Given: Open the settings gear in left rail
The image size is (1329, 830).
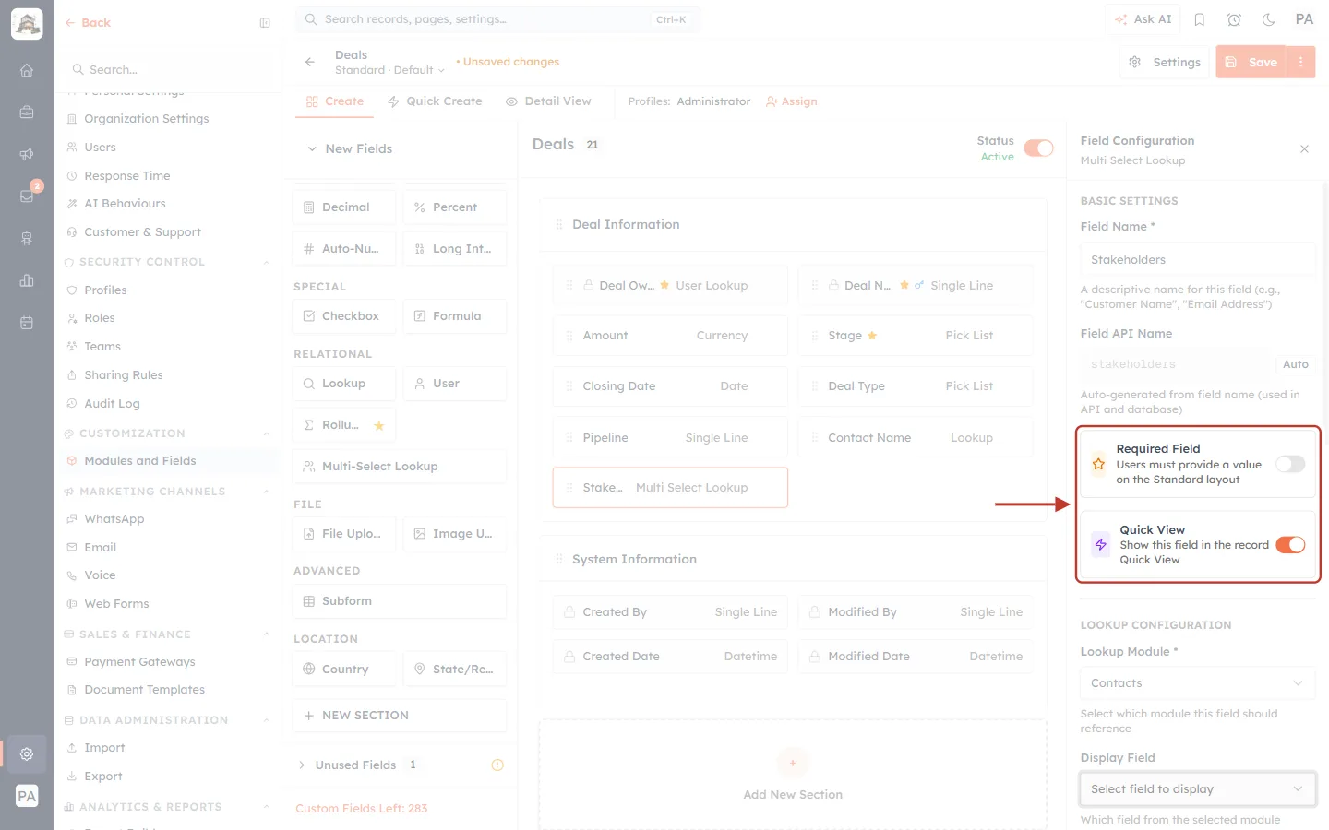Looking at the screenshot, I should [27, 754].
